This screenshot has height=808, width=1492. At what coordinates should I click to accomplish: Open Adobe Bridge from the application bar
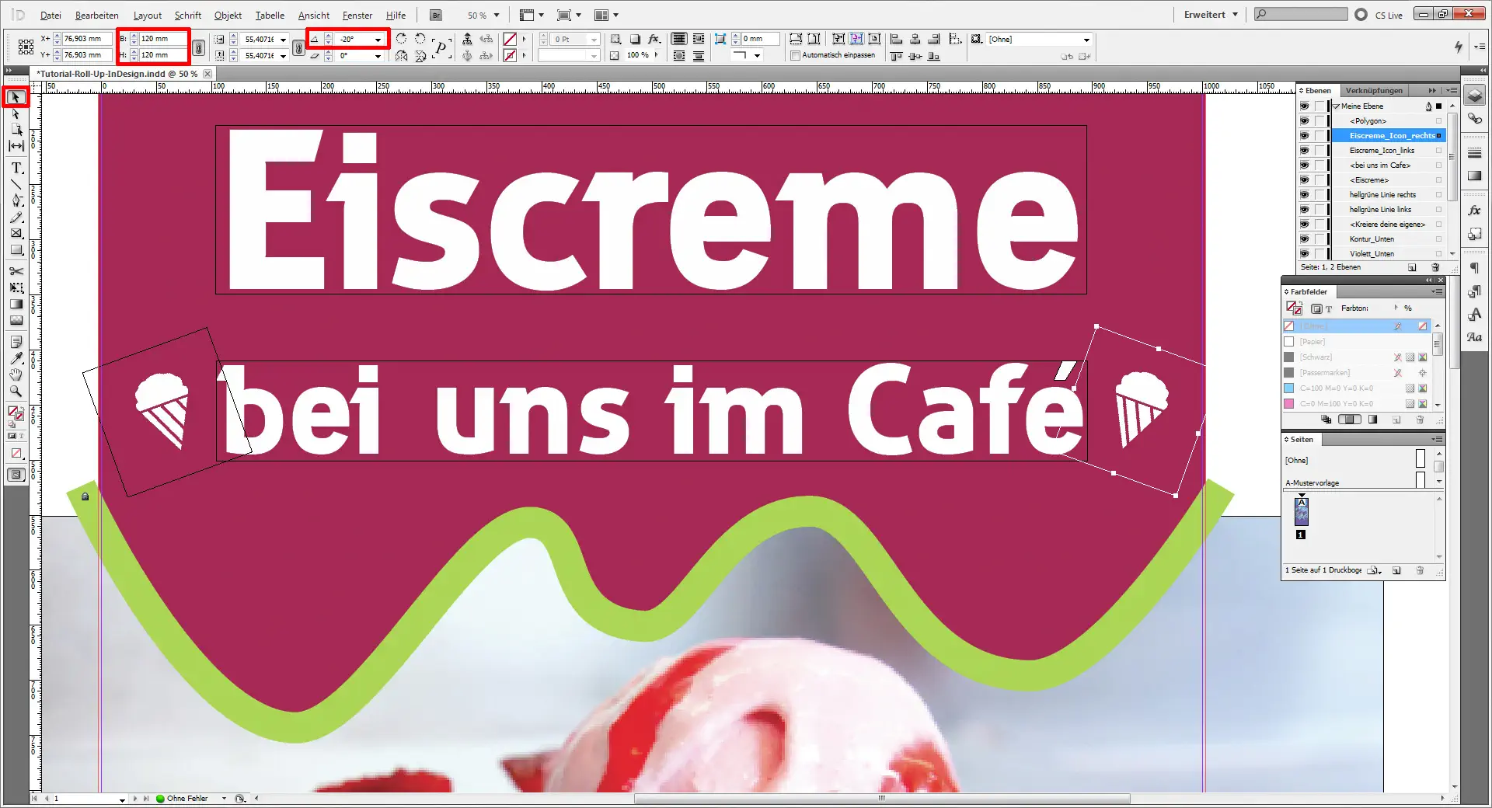pyautogui.click(x=435, y=14)
